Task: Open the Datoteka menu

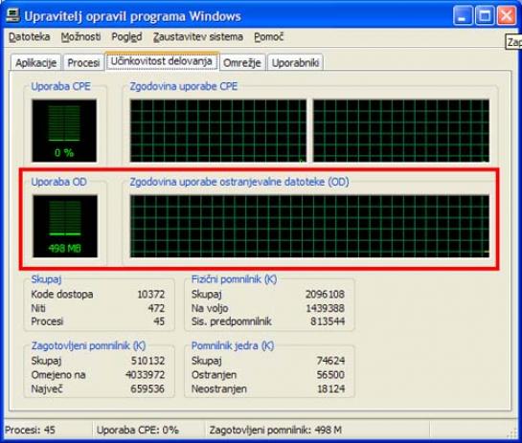Action: (x=30, y=36)
